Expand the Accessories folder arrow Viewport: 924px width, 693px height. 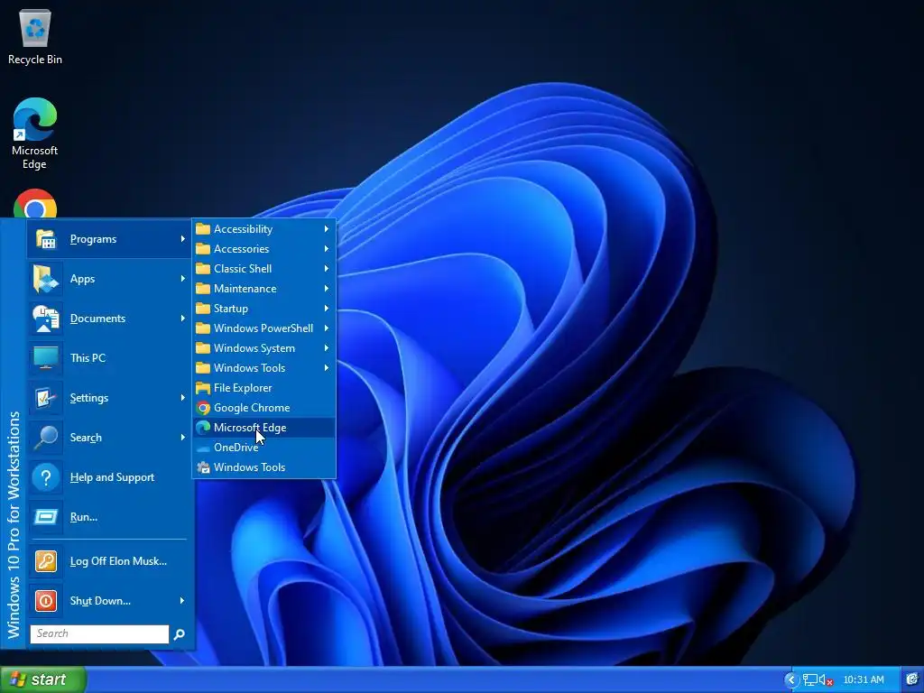327,249
